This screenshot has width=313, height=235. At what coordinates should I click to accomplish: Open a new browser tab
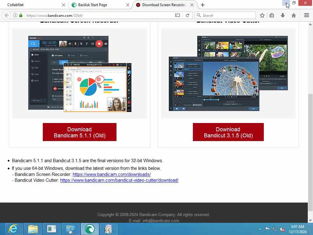[x=203, y=5]
